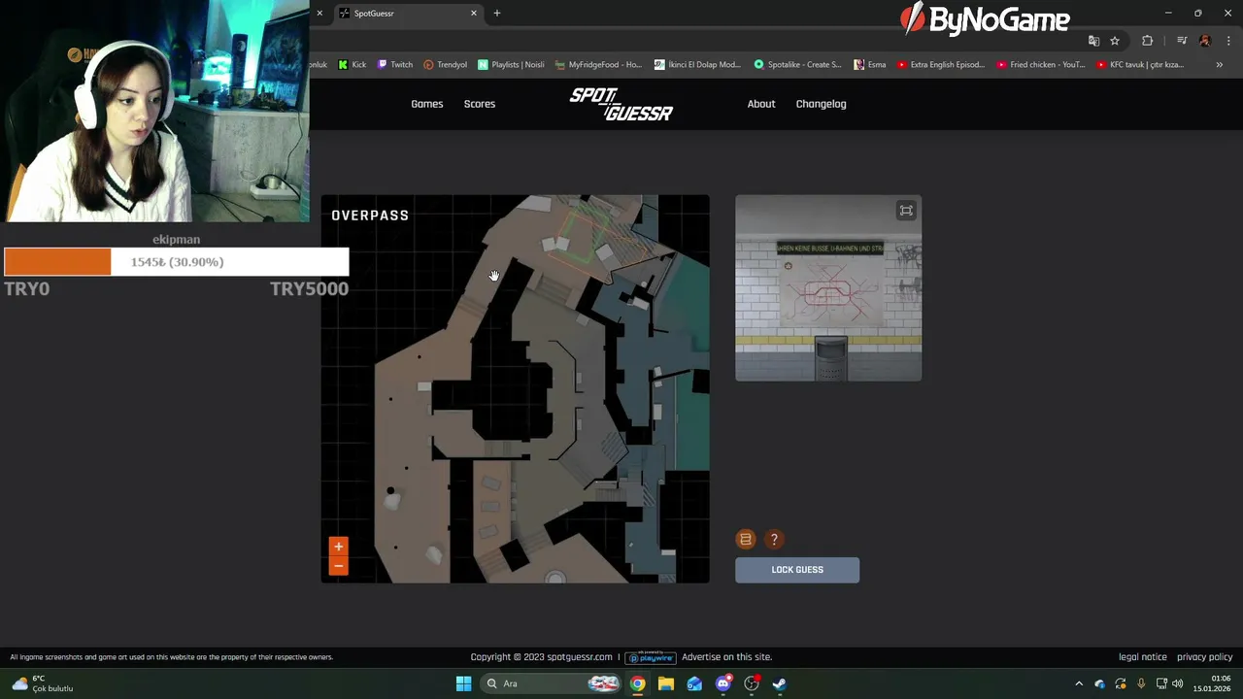
Task: Open Esma bookmark
Action: pyautogui.click(x=870, y=65)
